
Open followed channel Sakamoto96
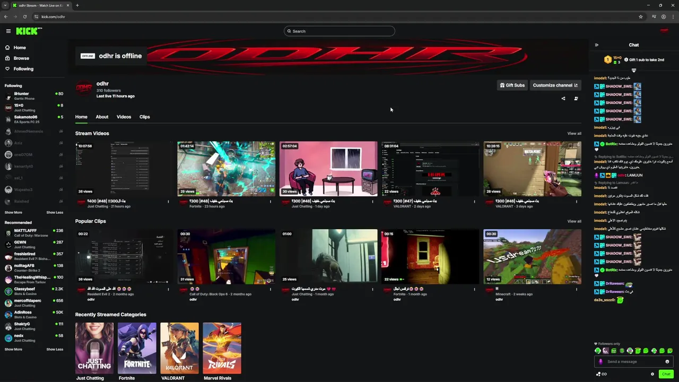tap(34, 119)
